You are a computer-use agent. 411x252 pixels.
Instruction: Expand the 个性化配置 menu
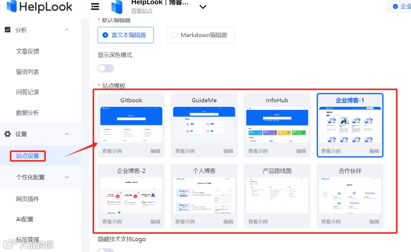tap(67, 177)
